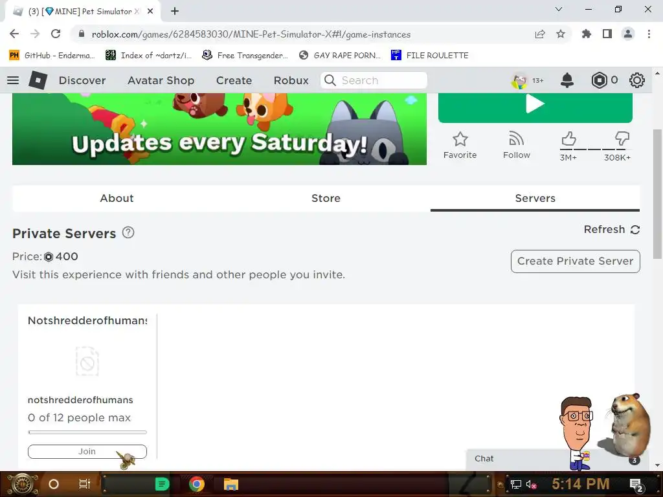Close the Pet Simulator X tab

(150, 12)
